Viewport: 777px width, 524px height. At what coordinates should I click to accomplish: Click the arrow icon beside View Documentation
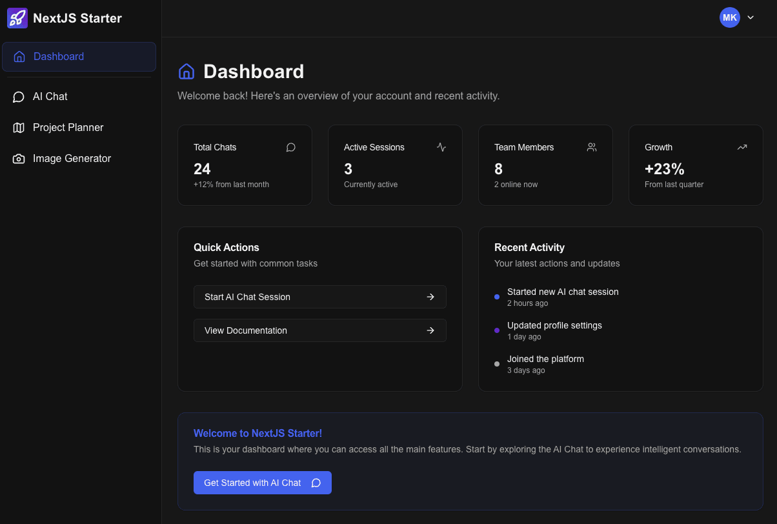tap(430, 330)
